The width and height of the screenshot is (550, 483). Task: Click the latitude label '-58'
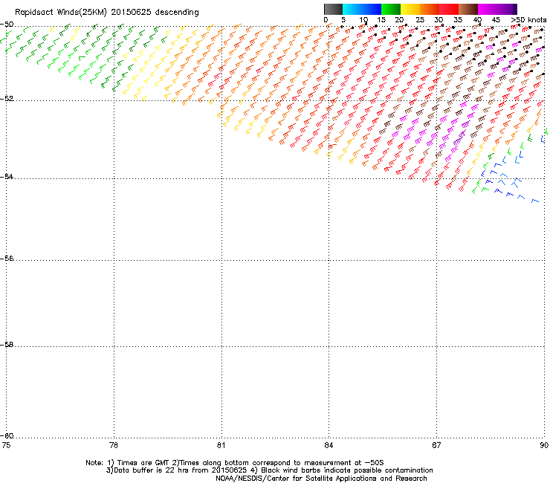pyautogui.click(x=7, y=345)
